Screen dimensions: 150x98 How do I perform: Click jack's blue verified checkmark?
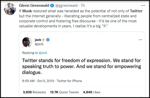tap(48, 40)
